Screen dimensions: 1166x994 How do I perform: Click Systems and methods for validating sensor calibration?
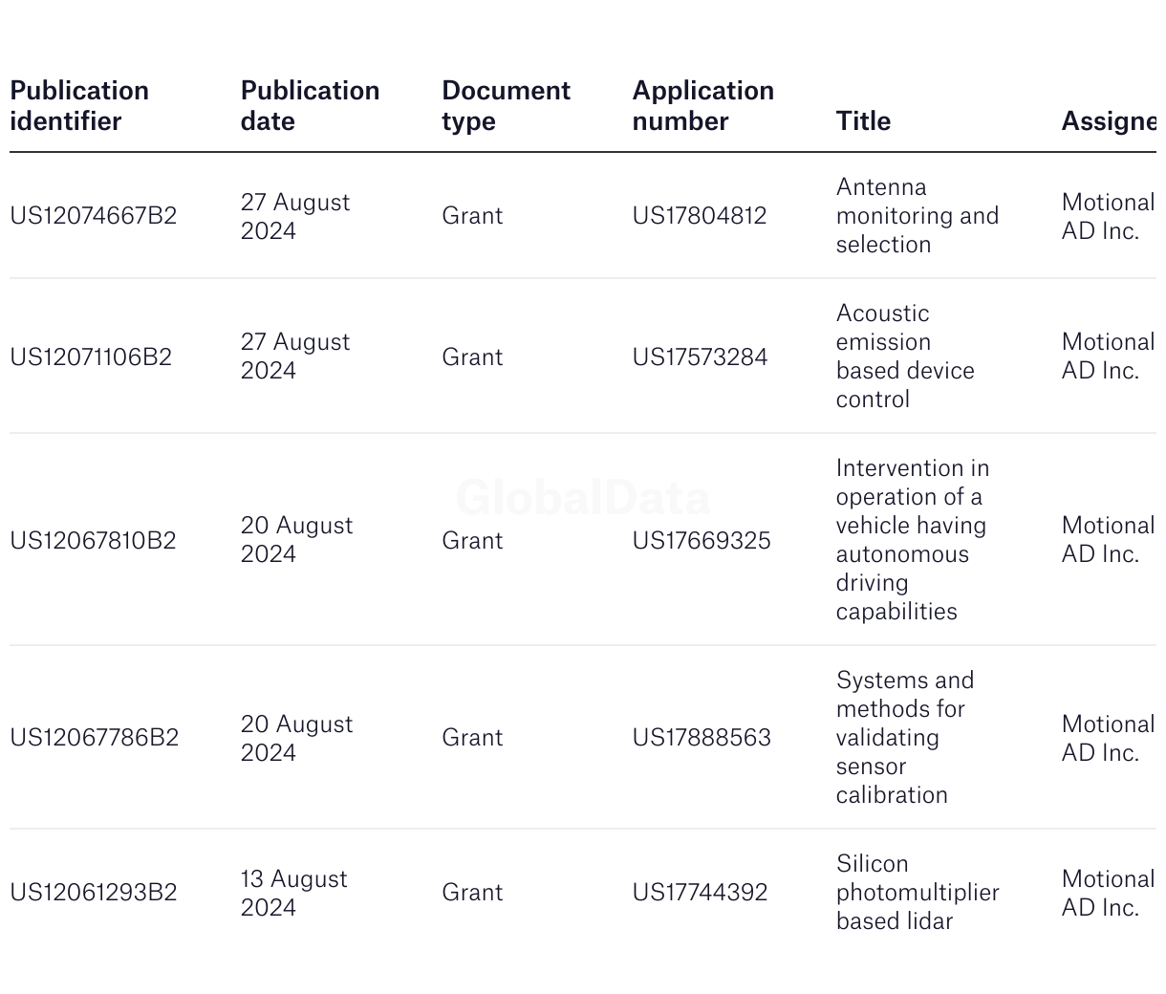[x=904, y=738]
